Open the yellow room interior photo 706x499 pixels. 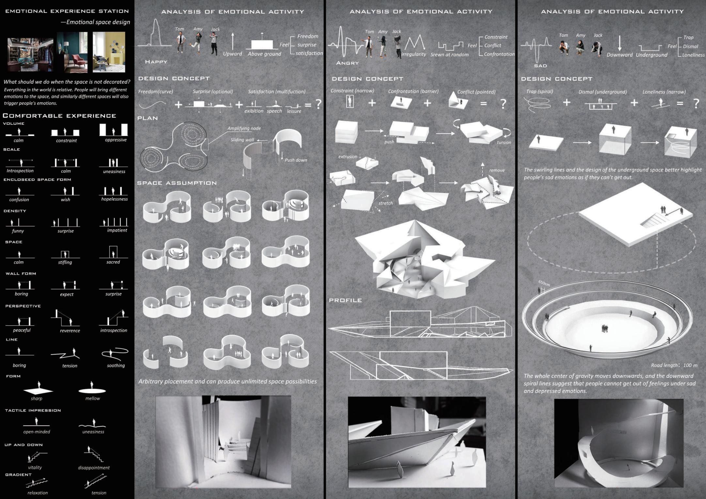[x=109, y=52]
